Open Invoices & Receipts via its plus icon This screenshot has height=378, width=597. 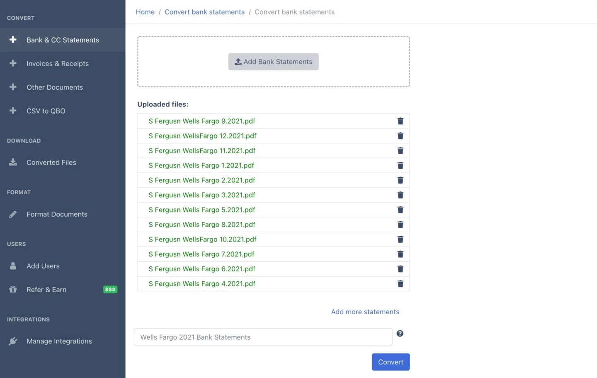pos(13,63)
